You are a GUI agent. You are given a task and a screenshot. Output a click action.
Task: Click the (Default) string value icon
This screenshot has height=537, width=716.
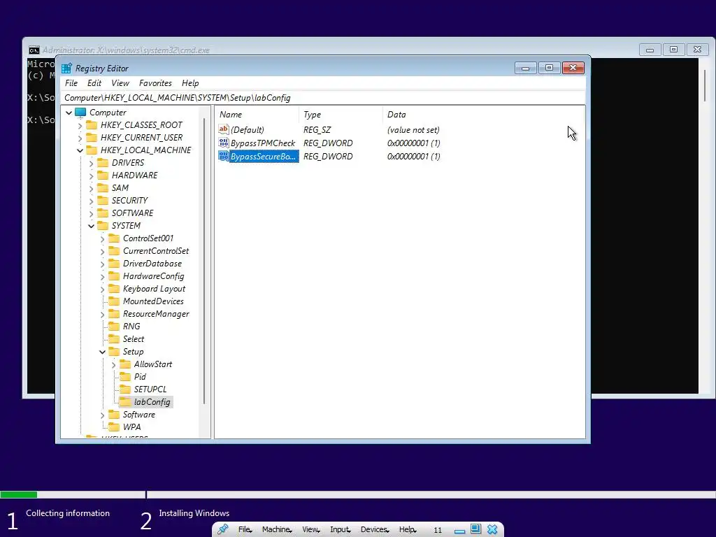[223, 129]
